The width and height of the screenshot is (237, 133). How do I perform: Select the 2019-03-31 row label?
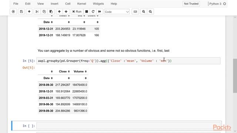tap(46, 98)
